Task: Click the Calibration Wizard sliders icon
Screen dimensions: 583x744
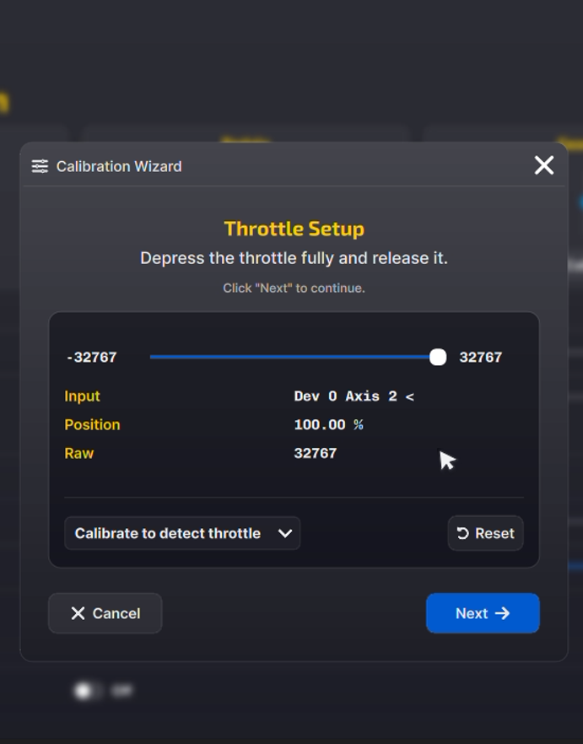Action: 40,166
